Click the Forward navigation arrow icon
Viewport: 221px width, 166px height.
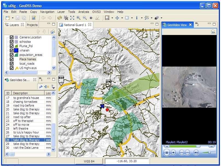pos(50,18)
